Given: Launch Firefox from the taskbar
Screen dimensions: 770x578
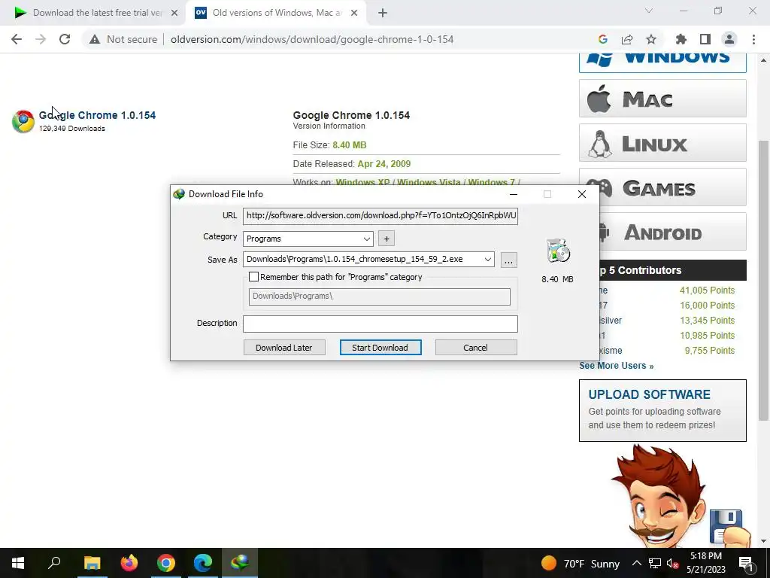Looking at the screenshot, I should [129, 563].
